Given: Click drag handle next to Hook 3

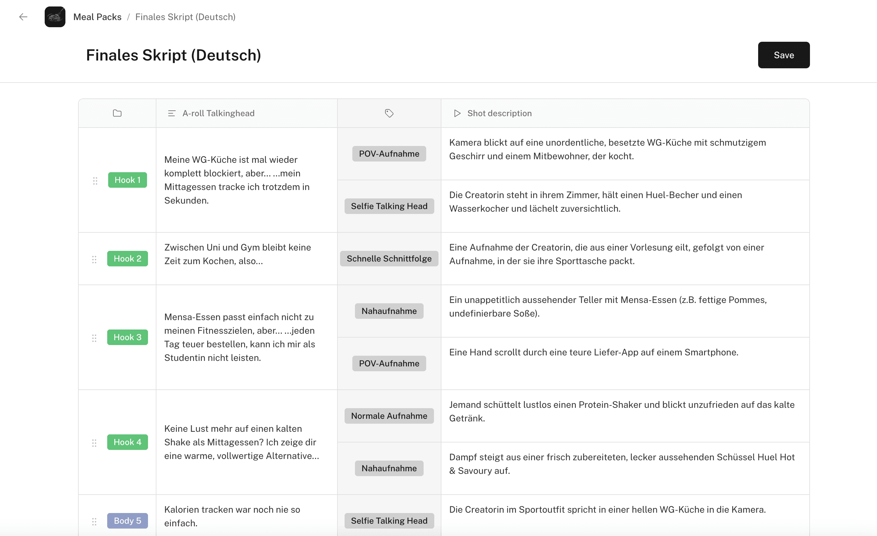Looking at the screenshot, I should click(94, 338).
